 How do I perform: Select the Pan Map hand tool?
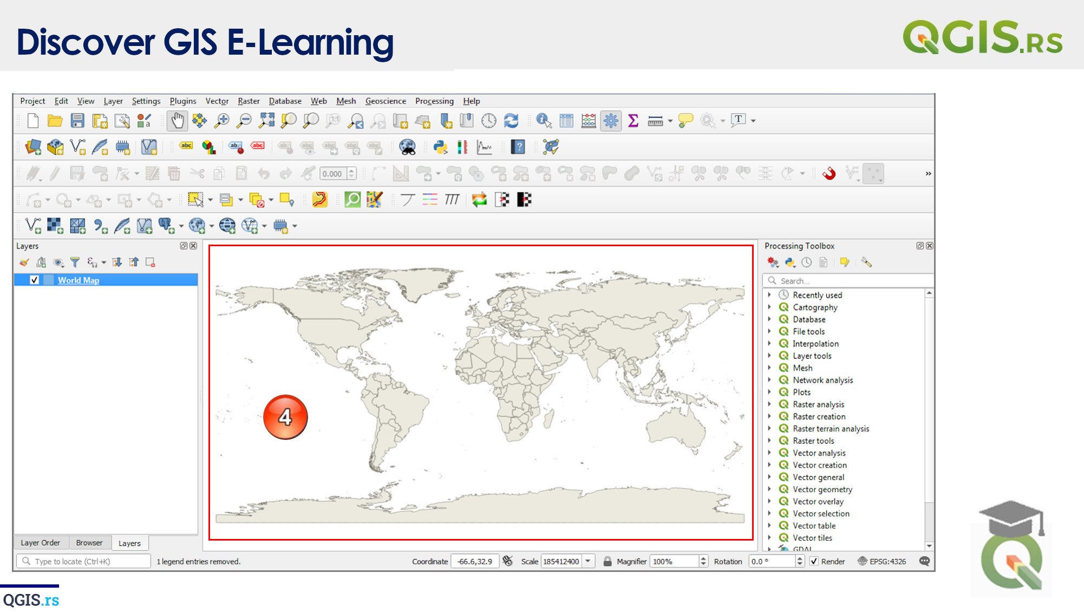(177, 121)
